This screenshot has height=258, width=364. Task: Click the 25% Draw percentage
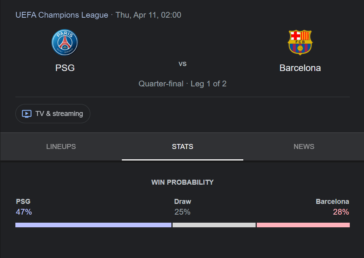(183, 212)
